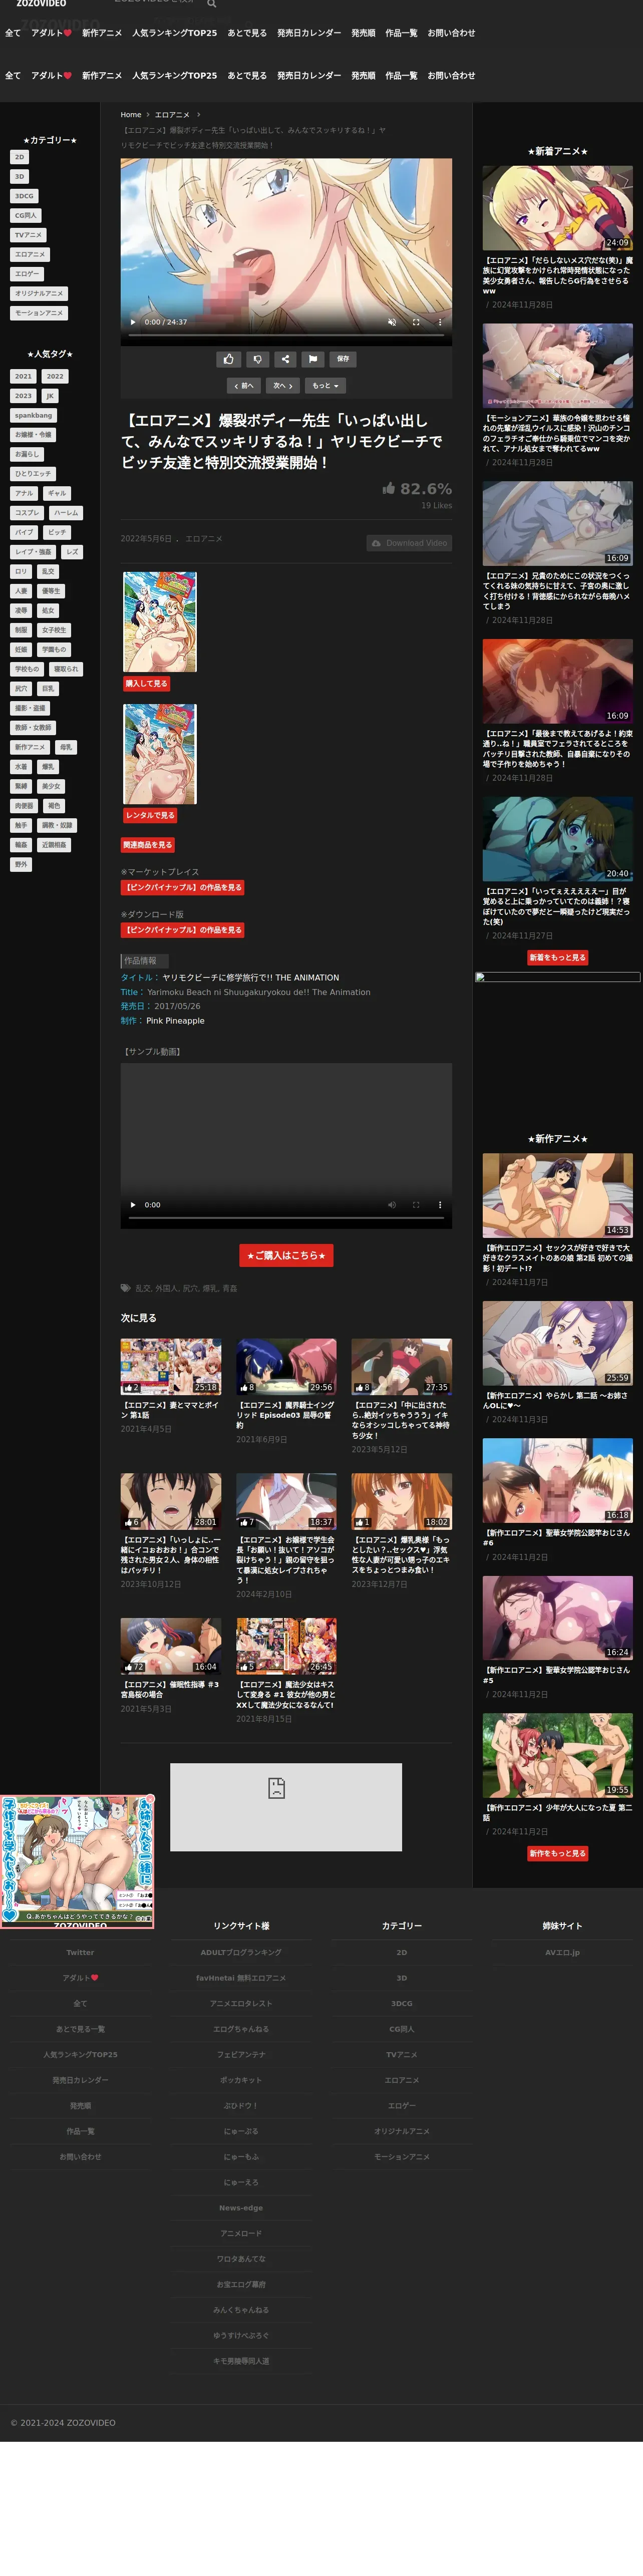Go to next video with 次へ

284,385
